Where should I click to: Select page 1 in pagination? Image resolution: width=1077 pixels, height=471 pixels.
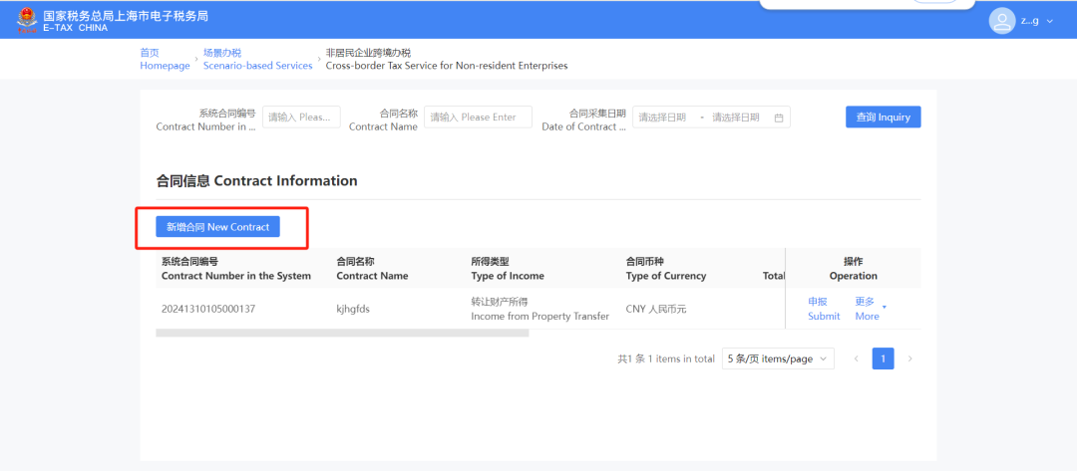coord(884,358)
